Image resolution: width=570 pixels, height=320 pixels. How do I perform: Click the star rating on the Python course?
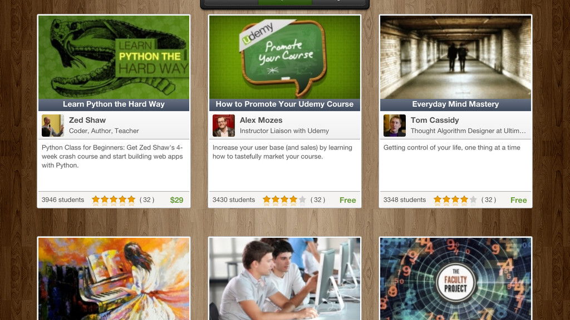point(114,200)
